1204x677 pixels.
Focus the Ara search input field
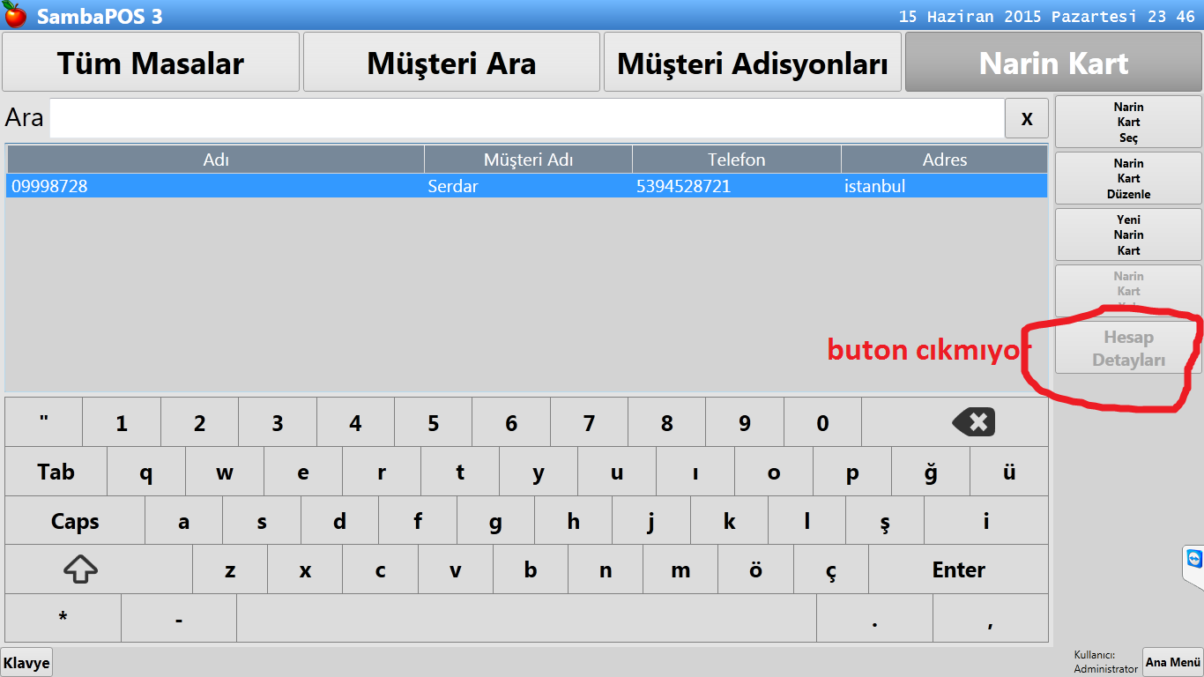point(526,118)
